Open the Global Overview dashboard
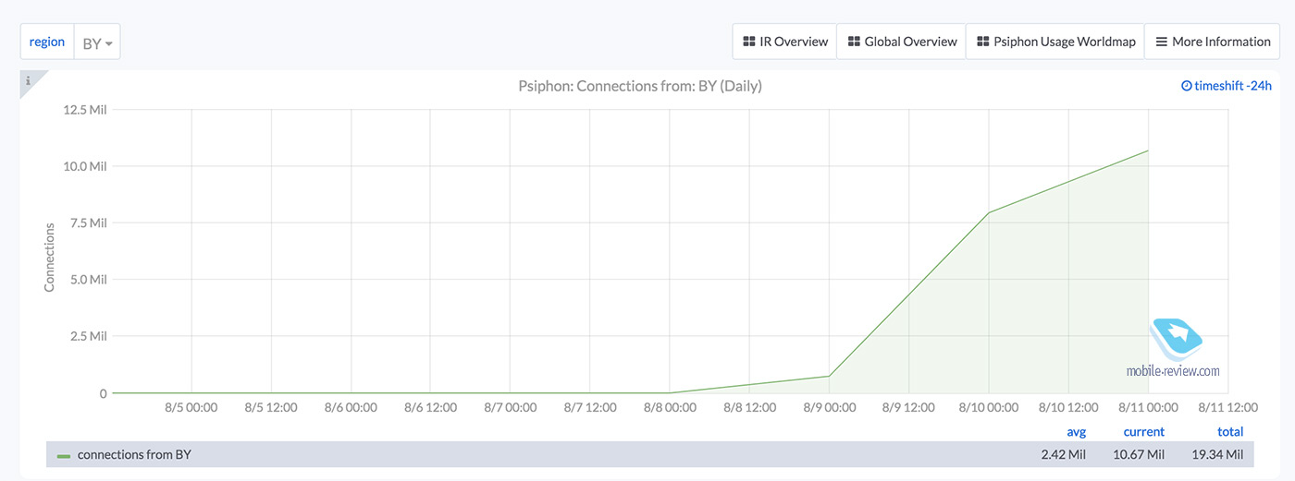 point(902,42)
